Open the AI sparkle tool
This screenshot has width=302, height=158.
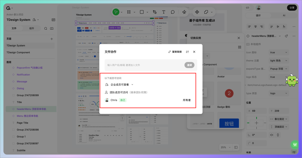184,12
